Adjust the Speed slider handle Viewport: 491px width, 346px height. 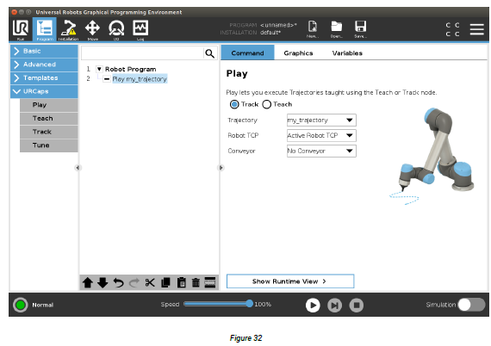249,304
